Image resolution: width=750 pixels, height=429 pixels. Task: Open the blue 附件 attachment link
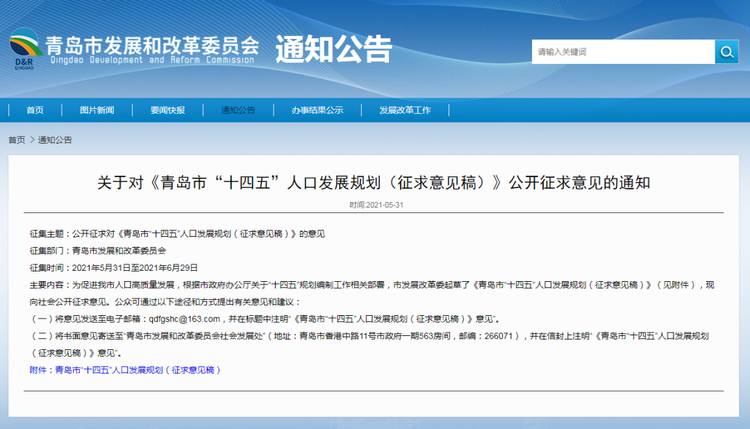coord(125,370)
